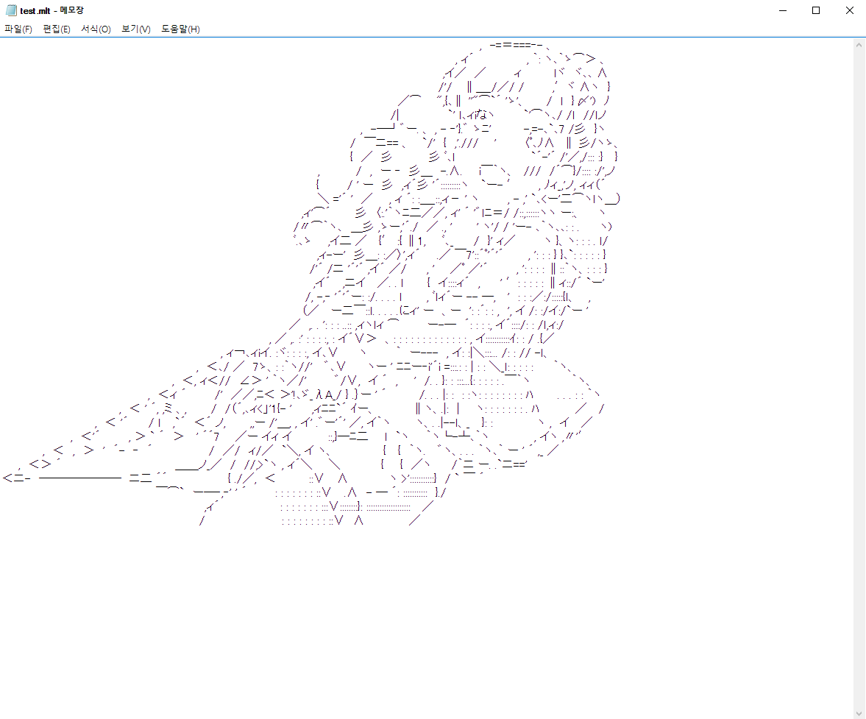This screenshot has width=866, height=719.
Task: Close the test.mlt Notepad window
Action: click(x=849, y=10)
